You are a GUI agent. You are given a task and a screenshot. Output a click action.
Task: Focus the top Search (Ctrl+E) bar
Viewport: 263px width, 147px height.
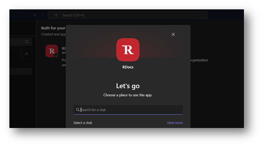pos(128,15)
